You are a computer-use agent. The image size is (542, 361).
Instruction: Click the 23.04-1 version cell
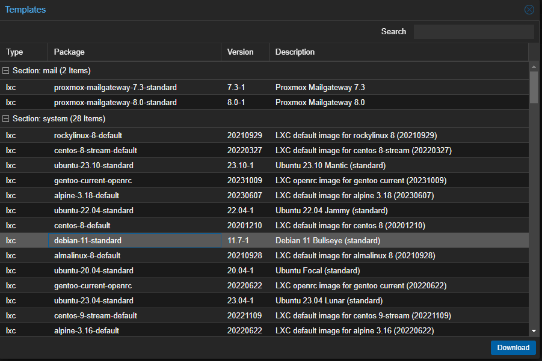coord(245,300)
